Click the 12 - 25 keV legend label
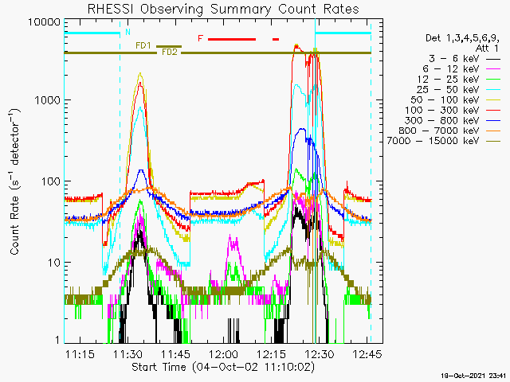 pos(448,80)
